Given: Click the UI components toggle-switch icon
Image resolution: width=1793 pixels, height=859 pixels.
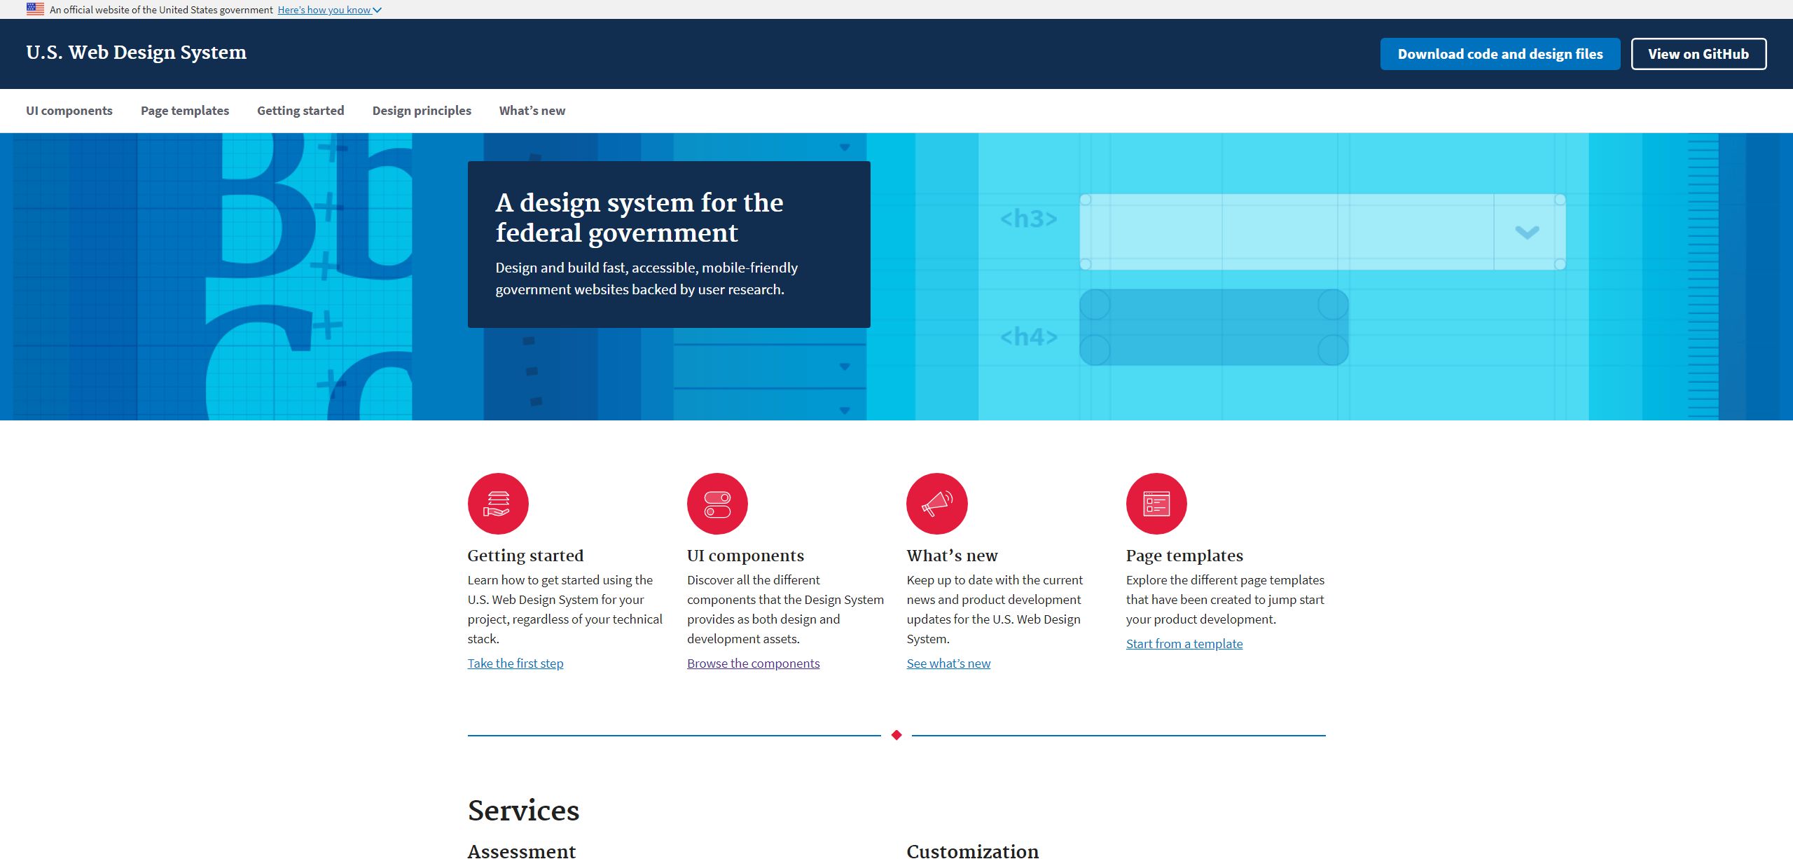Looking at the screenshot, I should pyautogui.click(x=717, y=504).
